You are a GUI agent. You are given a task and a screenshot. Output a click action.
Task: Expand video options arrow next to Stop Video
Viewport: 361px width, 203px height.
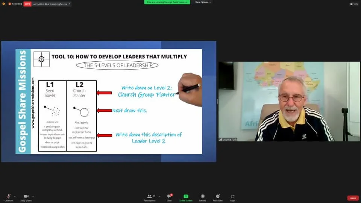(33, 196)
